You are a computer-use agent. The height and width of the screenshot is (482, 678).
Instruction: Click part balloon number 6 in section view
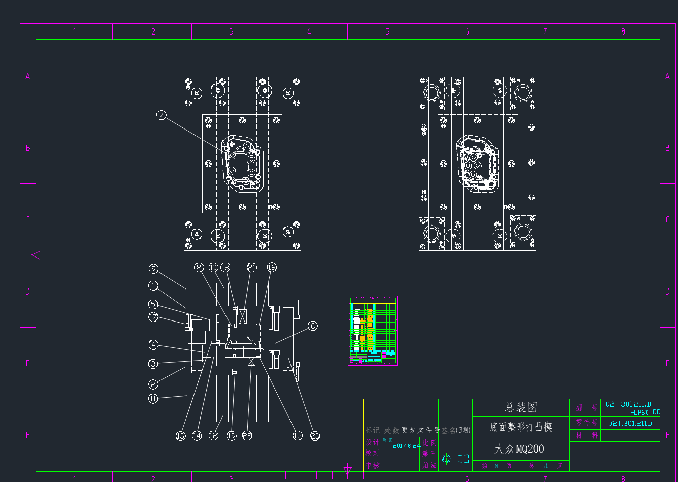pyautogui.click(x=313, y=326)
